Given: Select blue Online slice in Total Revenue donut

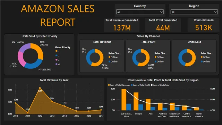Looking at the screenshot, I should [88, 56].
